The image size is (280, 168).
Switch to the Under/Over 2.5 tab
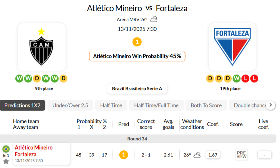(70, 105)
